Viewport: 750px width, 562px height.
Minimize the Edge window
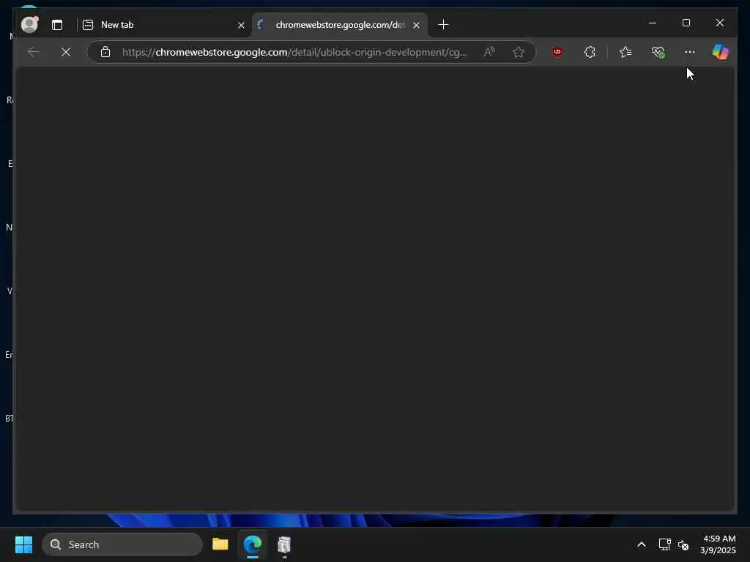pos(653,23)
